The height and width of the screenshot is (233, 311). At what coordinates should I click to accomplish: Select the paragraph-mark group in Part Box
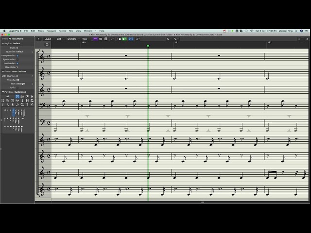point(27,104)
